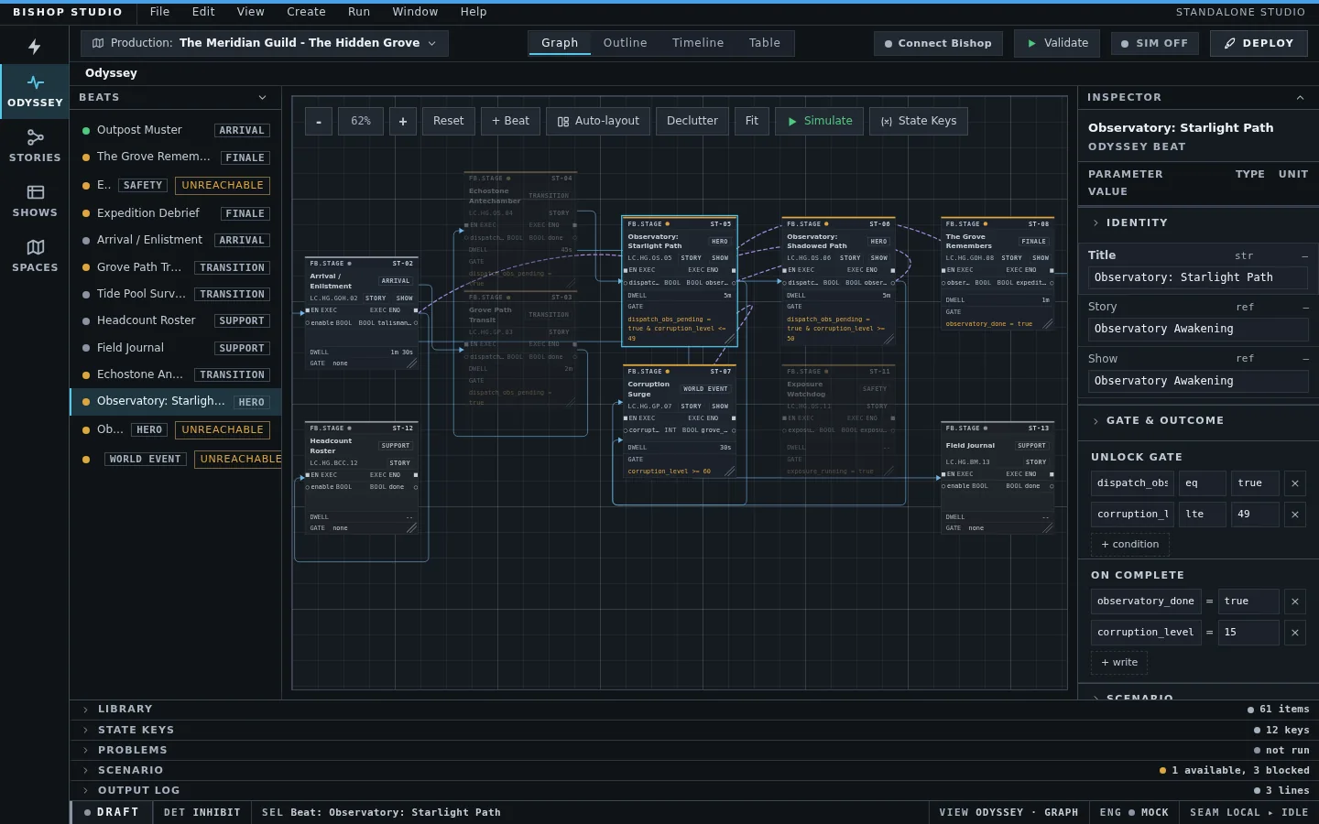Expand the Identity section

point(1198,222)
